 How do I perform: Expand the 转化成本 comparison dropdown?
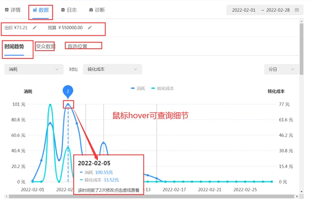pyautogui.click(x=112, y=69)
